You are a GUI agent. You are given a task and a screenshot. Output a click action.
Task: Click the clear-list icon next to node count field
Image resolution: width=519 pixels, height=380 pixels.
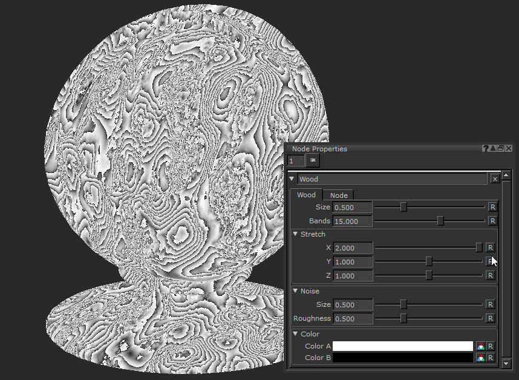click(312, 160)
